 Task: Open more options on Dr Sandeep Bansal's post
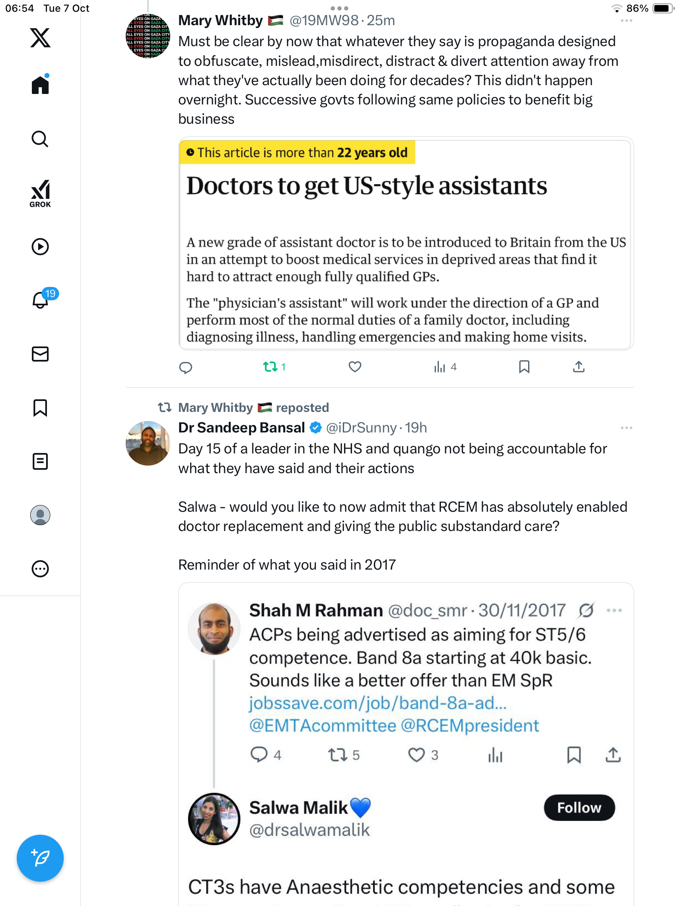626,428
